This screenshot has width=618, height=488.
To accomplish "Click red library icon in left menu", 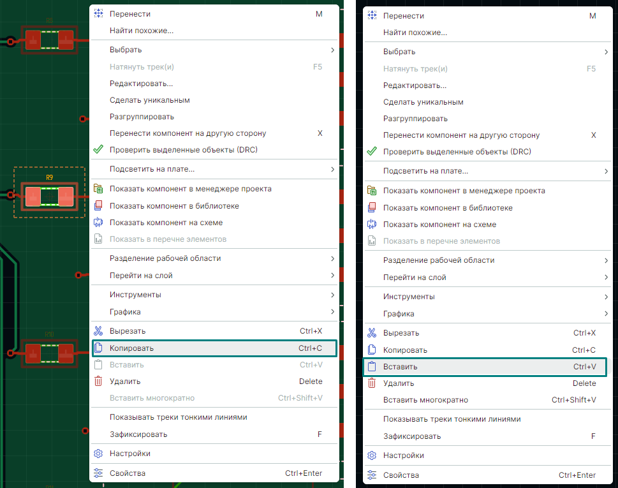I will 98,206.
